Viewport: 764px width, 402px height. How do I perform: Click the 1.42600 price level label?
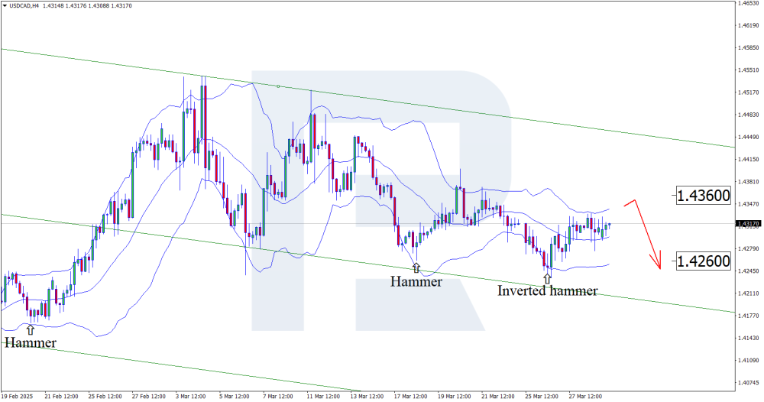703,261
